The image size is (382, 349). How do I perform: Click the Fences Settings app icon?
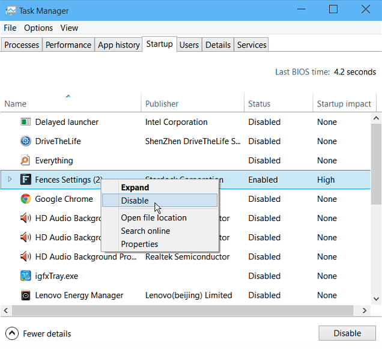[26, 180]
